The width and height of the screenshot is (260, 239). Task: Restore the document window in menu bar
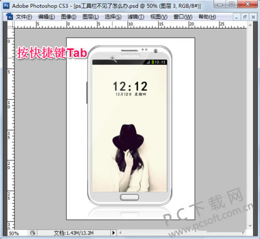tap(245, 17)
